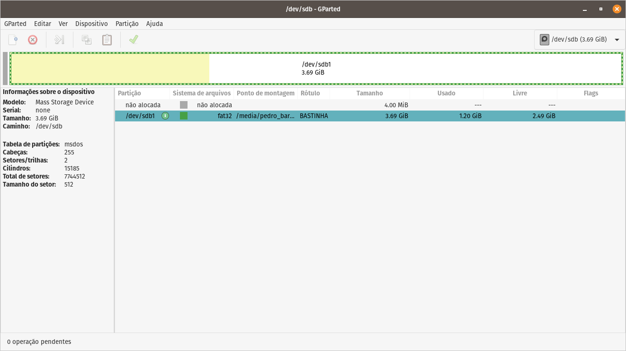626x351 pixels.
Task: Click the Tamanho do setor 512 value
Action: pyautogui.click(x=69, y=184)
